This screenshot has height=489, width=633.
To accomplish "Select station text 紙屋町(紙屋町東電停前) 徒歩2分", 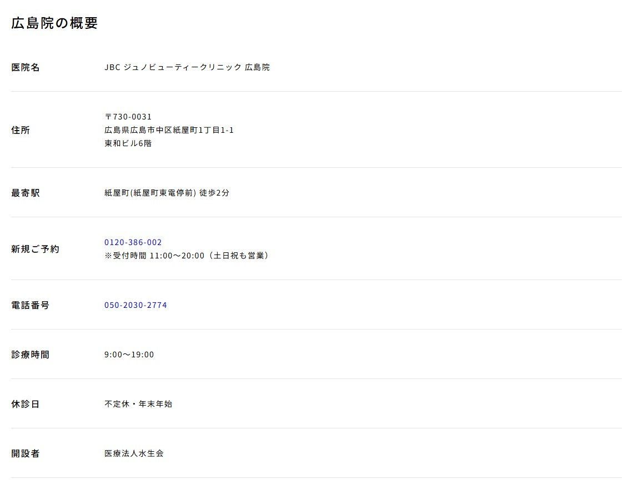I will point(167,193).
